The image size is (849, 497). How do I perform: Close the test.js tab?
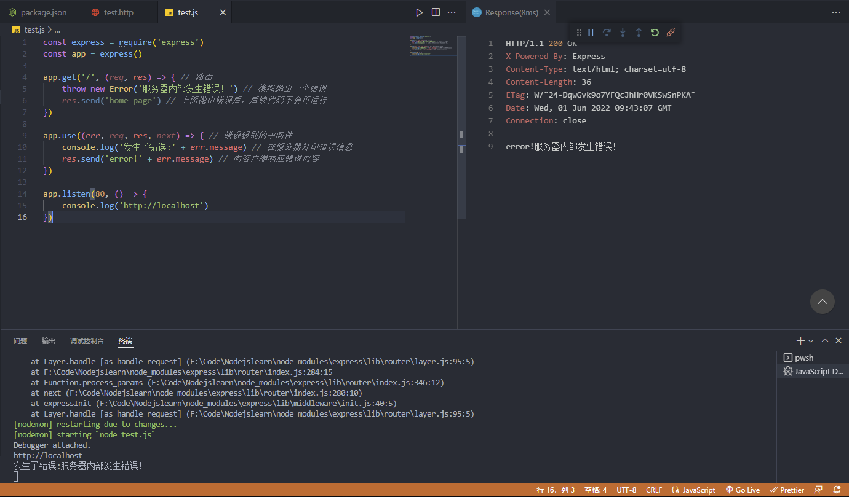[223, 12]
